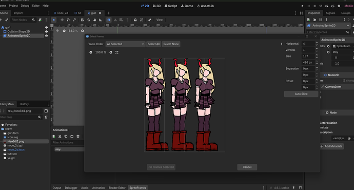
Task: Select the Pan Mode hand tool
Action: 94,20
